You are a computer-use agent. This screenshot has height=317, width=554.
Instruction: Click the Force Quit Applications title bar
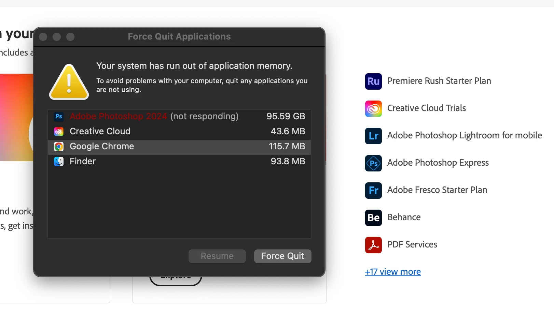coord(179,37)
